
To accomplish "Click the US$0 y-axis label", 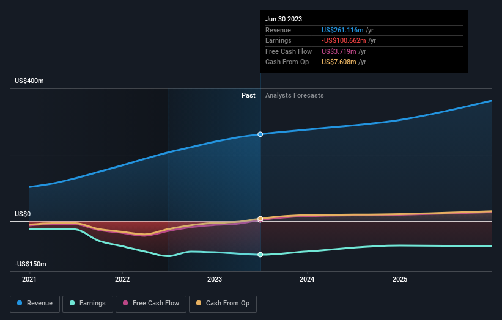I will pyautogui.click(x=23, y=214).
